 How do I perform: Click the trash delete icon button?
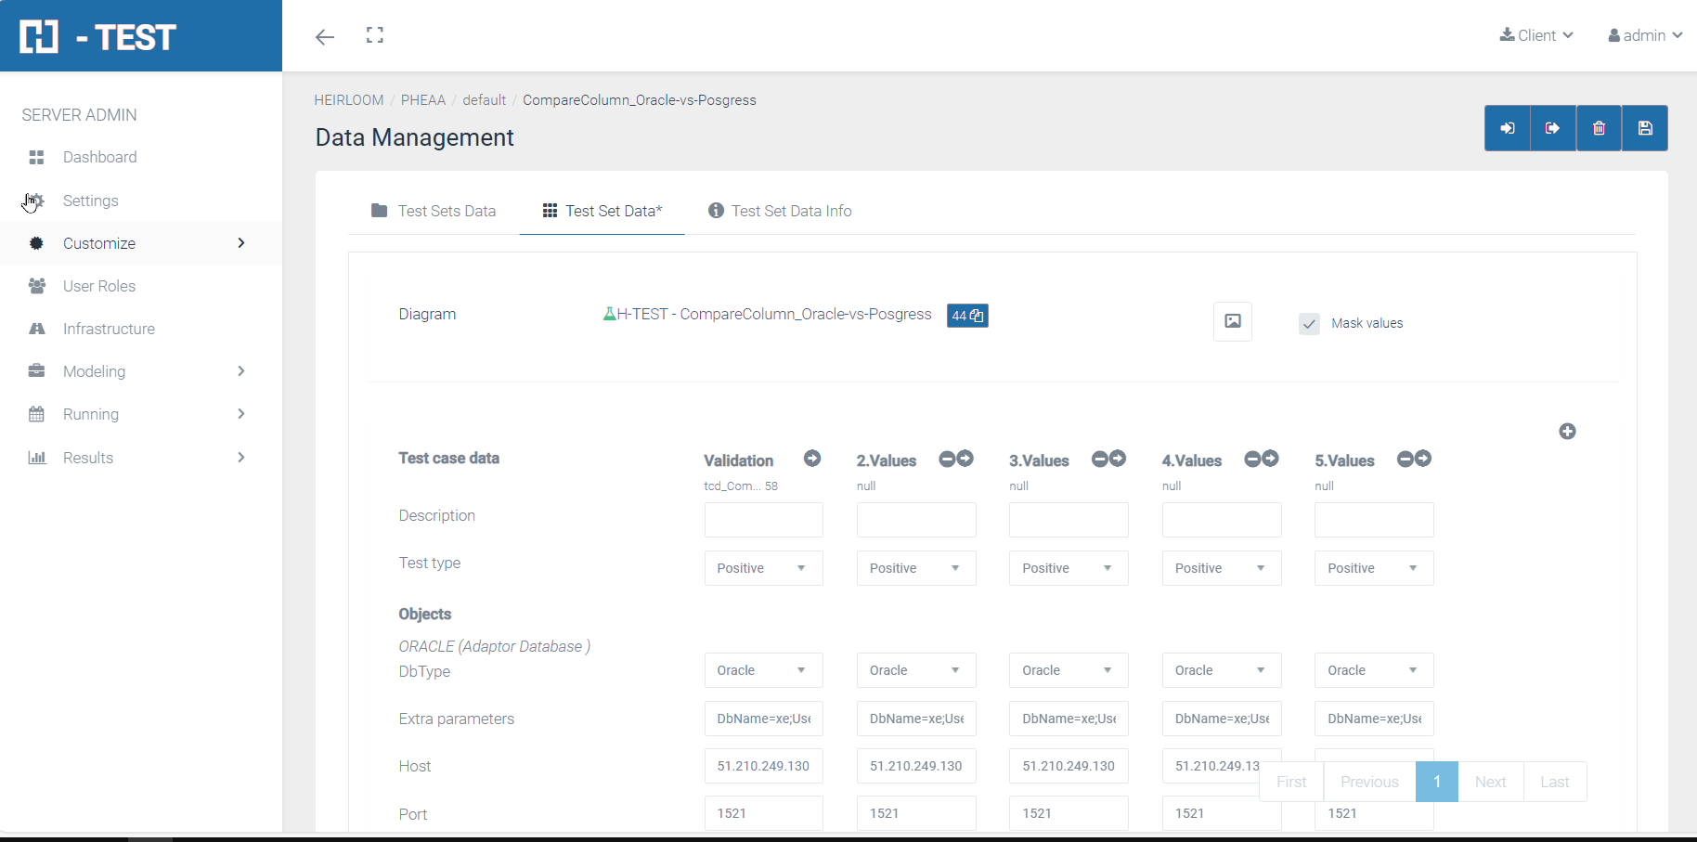tap(1599, 128)
